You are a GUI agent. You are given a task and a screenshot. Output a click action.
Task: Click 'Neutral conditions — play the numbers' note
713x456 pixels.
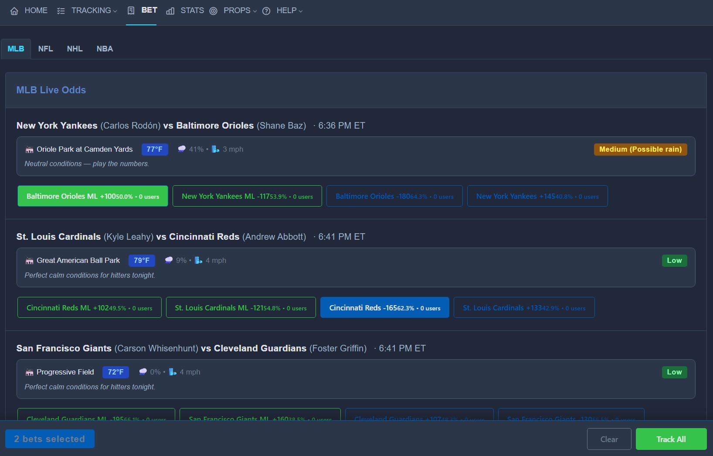pyautogui.click(x=87, y=164)
